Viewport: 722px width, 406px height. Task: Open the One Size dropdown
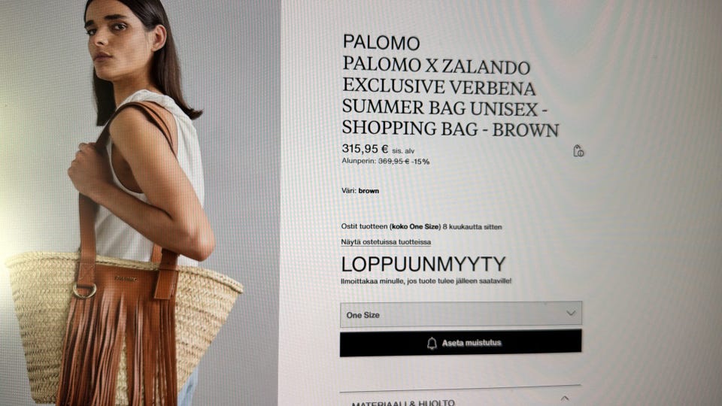coord(461,315)
